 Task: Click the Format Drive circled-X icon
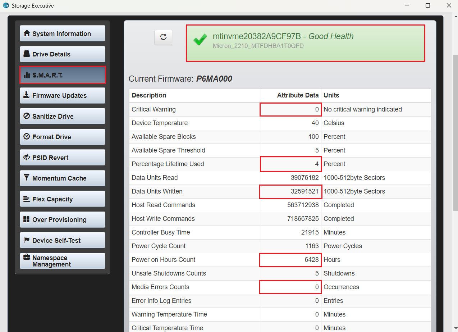click(26, 137)
